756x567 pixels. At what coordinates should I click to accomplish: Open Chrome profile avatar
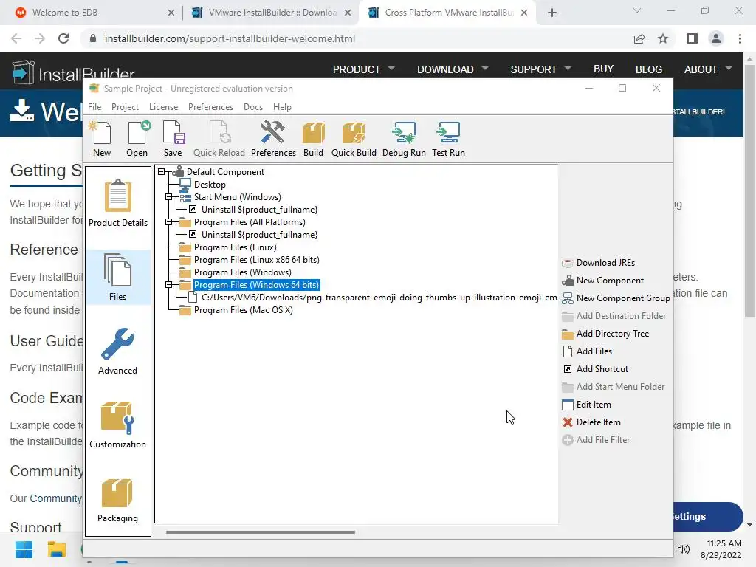716,38
